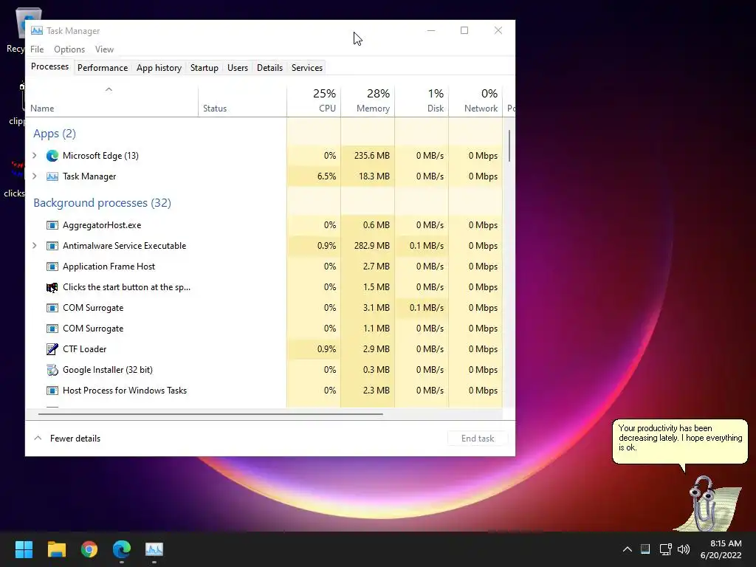Sort by the 1% Disk column header
This screenshot has height=567, width=756.
click(x=422, y=100)
